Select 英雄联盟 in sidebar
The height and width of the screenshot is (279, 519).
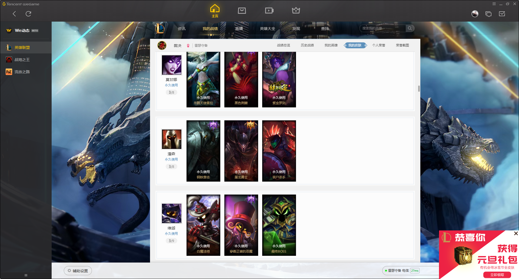pos(26,47)
